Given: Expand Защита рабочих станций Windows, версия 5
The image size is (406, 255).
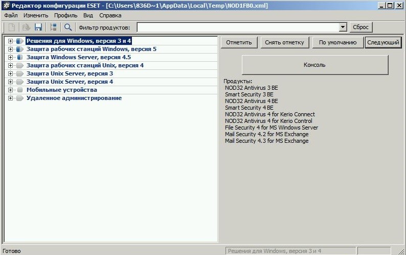Looking at the screenshot, I should point(10,49).
